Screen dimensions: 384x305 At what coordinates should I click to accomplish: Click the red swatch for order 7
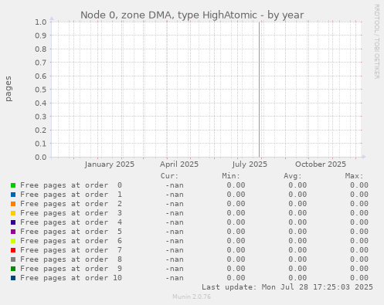click(x=13, y=250)
